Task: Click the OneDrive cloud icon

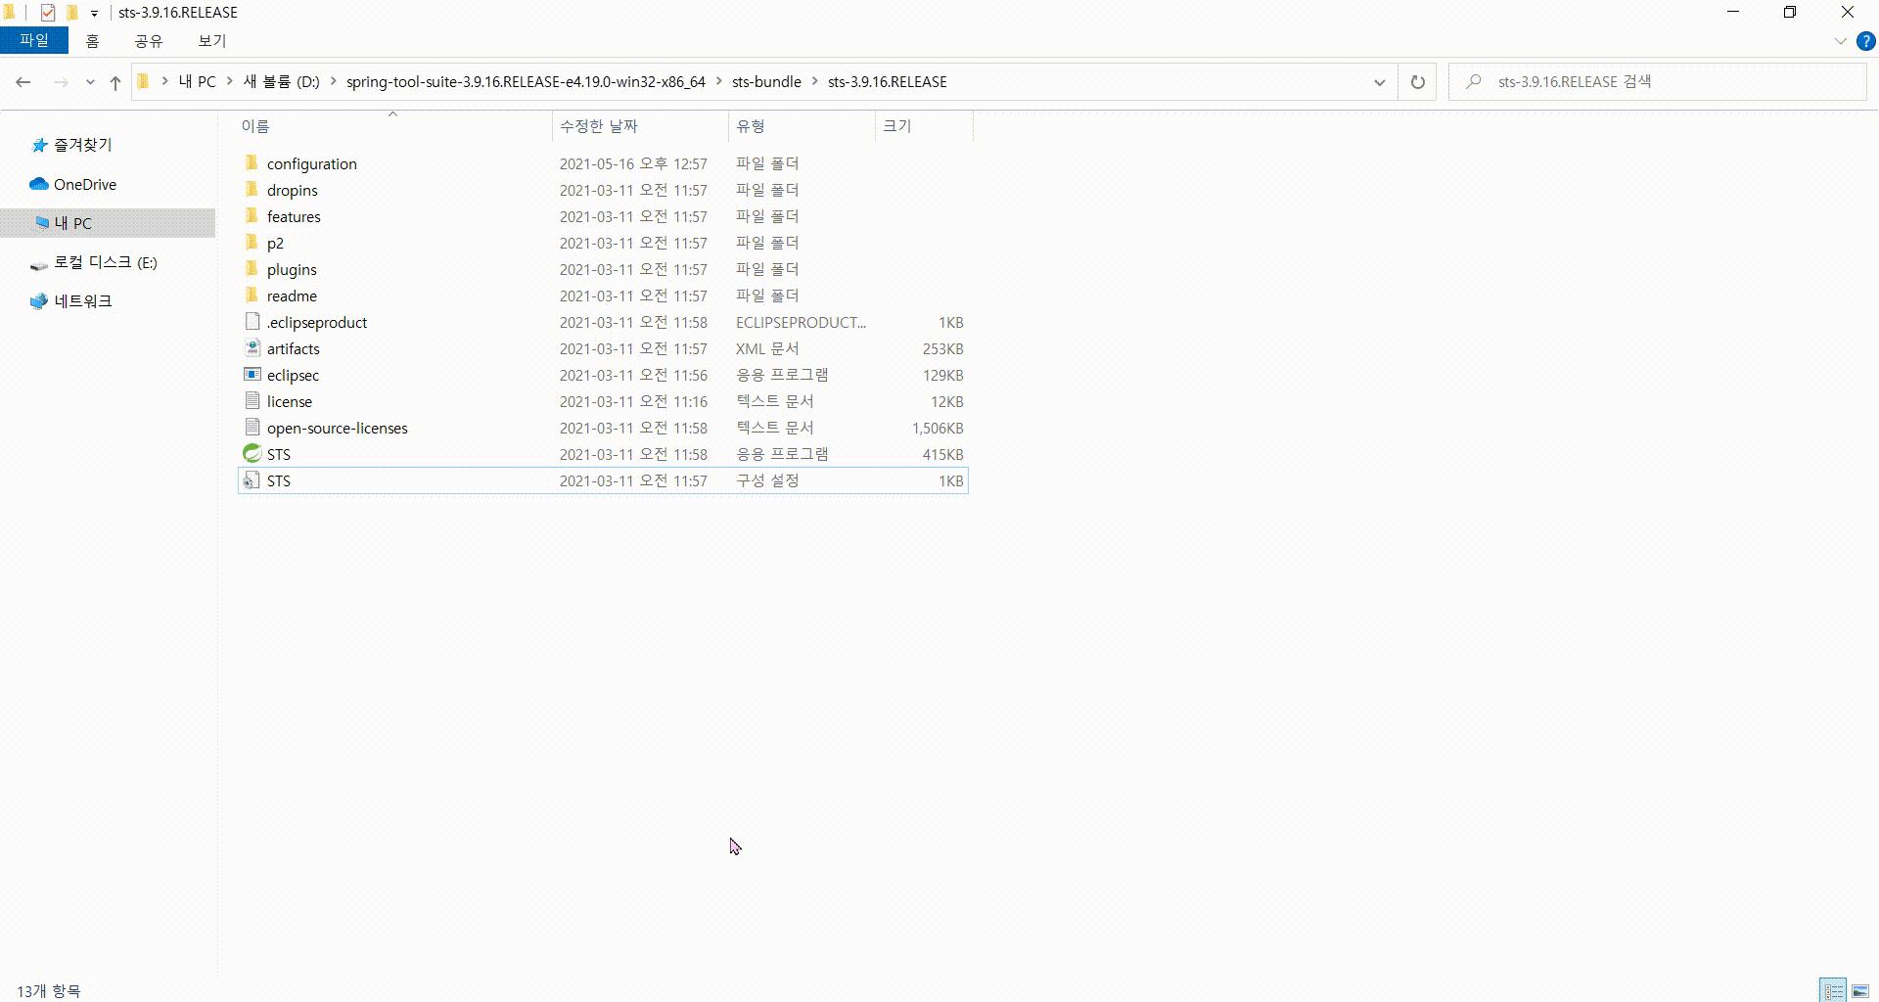Action: [x=39, y=184]
